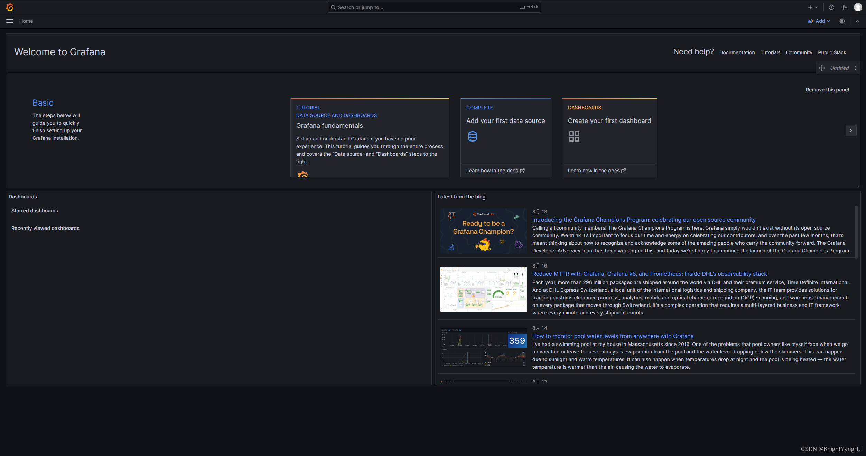Open Grafana fundamentals tutorial card
The image size is (866, 456).
[370, 138]
